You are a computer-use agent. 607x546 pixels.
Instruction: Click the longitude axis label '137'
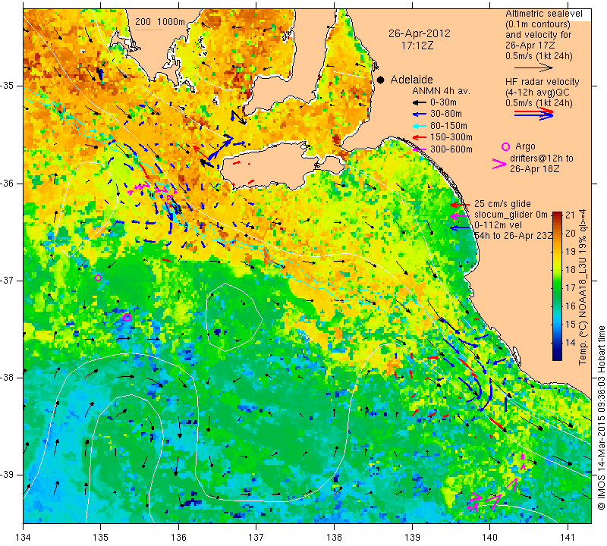point(256,538)
